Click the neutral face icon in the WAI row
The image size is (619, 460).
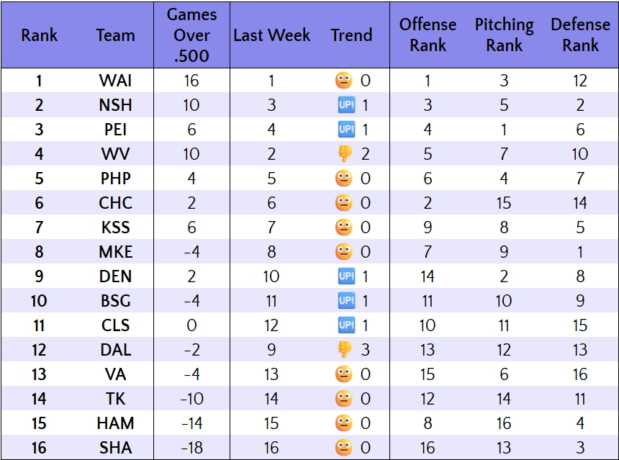[x=344, y=81]
